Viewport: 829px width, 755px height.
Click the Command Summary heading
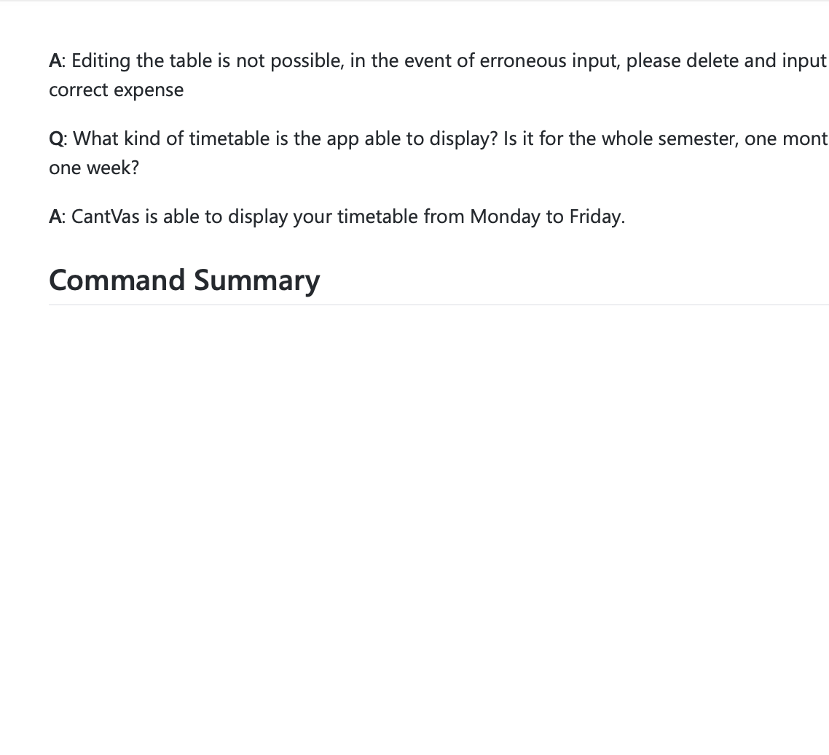[x=184, y=281]
